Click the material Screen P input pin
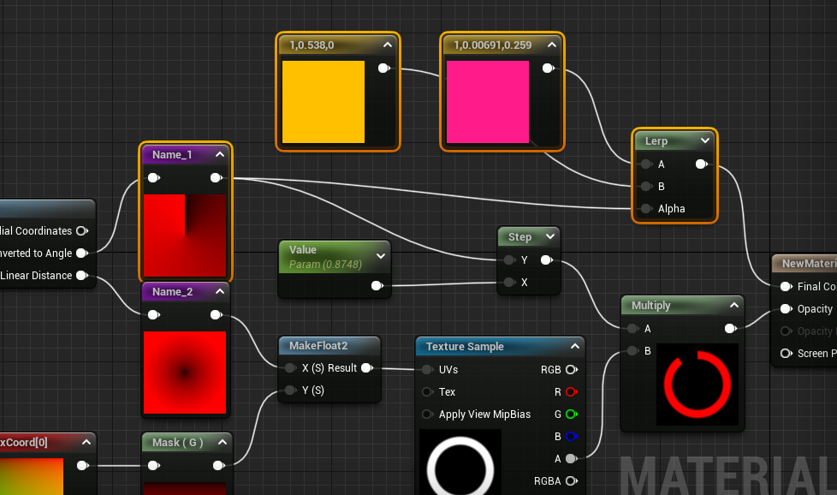This screenshot has width=837, height=495. pos(787,354)
